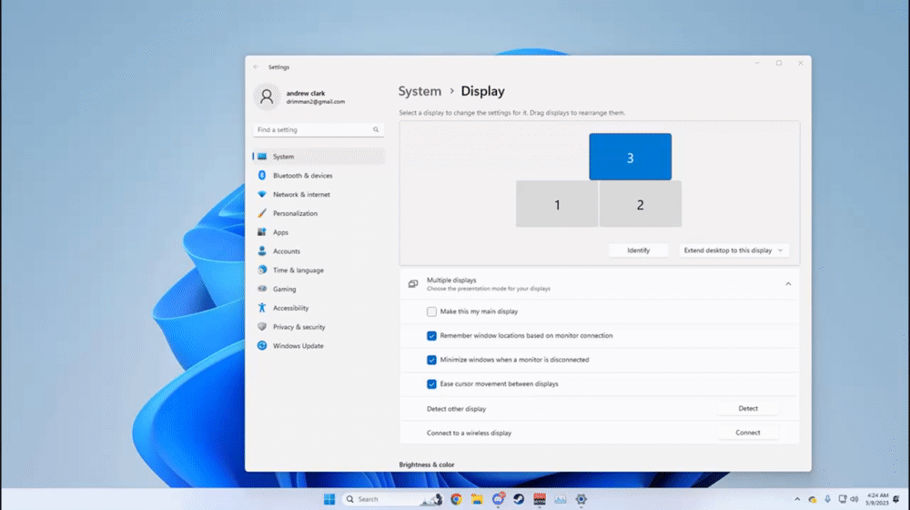Click the Identify button

pos(639,250)
